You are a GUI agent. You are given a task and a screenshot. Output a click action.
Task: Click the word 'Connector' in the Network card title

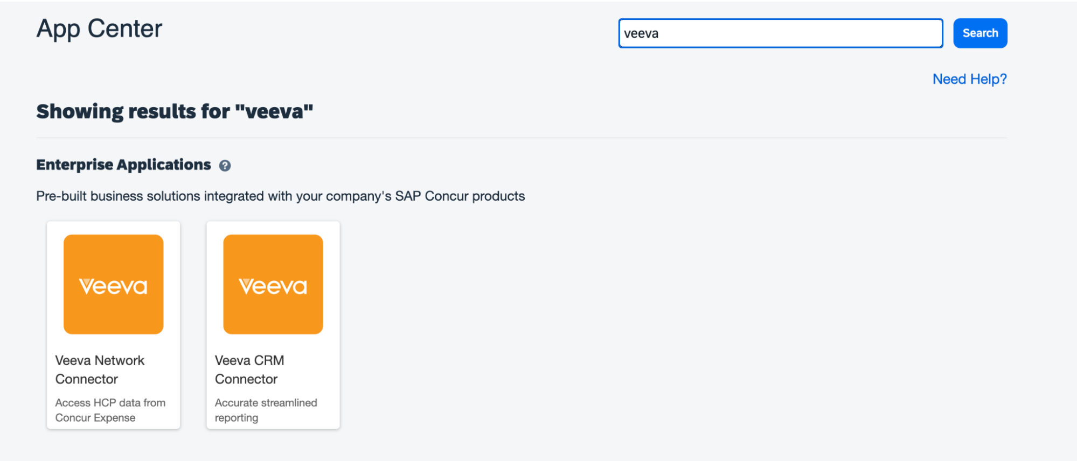(86, 379)
